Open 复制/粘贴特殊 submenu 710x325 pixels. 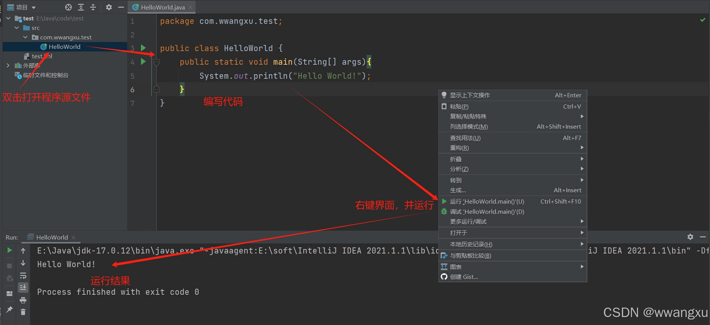(x=513, y=116)
